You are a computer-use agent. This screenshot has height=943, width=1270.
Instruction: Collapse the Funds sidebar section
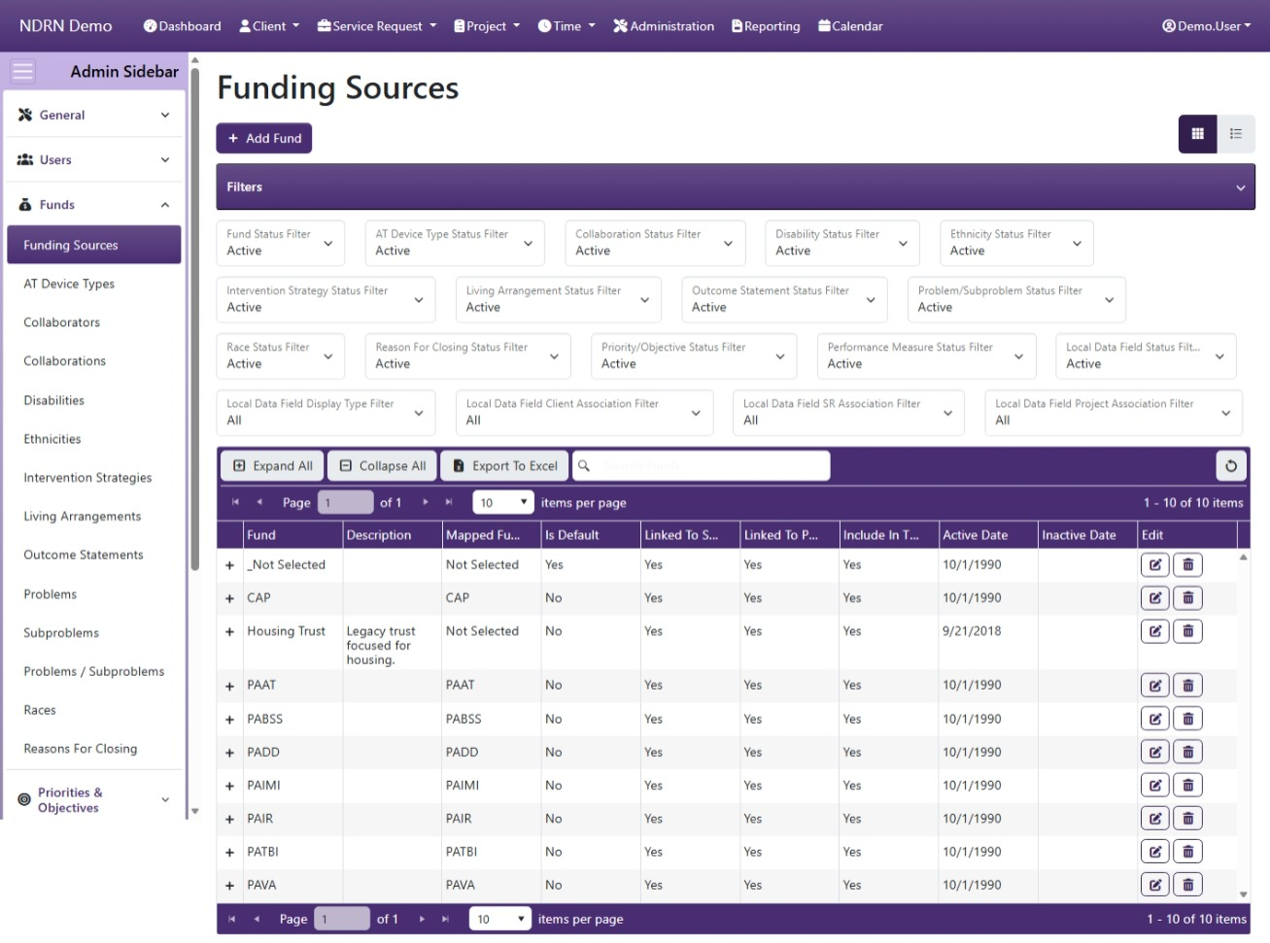(x=94, y=205)
